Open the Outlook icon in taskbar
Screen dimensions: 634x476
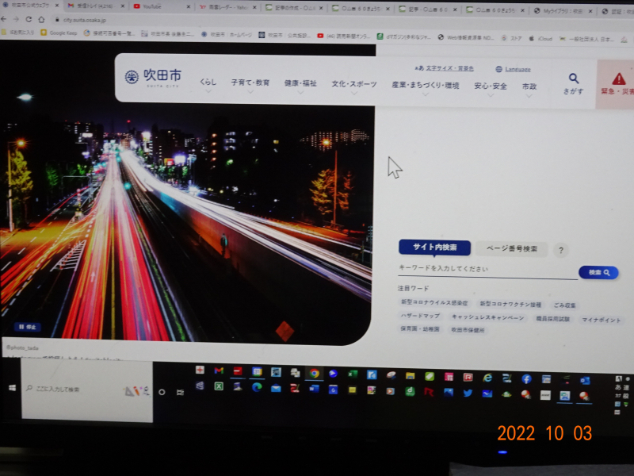(585, 381)
